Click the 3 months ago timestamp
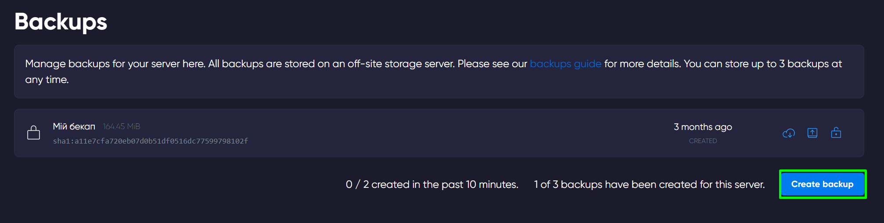Viewport: 884px width, 223px height. pyautogui.click(x=703, y=127)
